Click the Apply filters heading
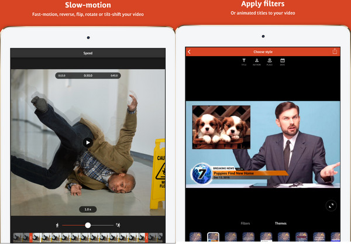 [263, 4]
